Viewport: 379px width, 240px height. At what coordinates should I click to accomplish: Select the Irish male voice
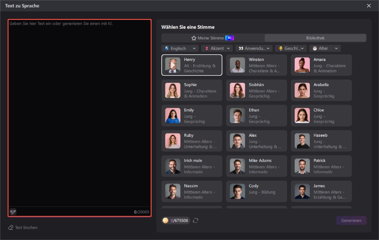(x=191, y=166)
